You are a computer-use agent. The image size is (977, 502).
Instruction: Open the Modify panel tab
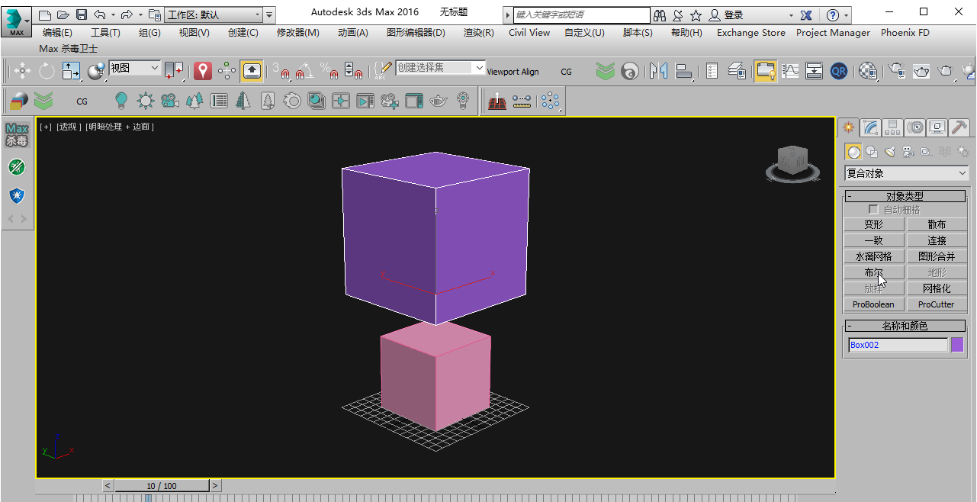pyautogui.click(x=871, y=127)
